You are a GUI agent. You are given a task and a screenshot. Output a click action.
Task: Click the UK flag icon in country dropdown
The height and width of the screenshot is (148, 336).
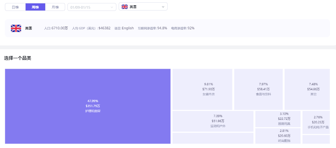[x=125, y=7]
